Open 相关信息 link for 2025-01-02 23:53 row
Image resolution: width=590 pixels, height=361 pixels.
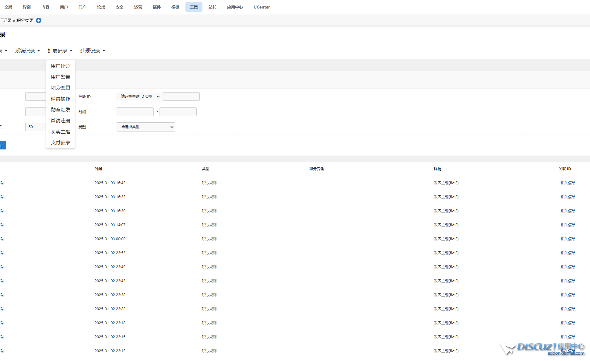tap(568, 253)
